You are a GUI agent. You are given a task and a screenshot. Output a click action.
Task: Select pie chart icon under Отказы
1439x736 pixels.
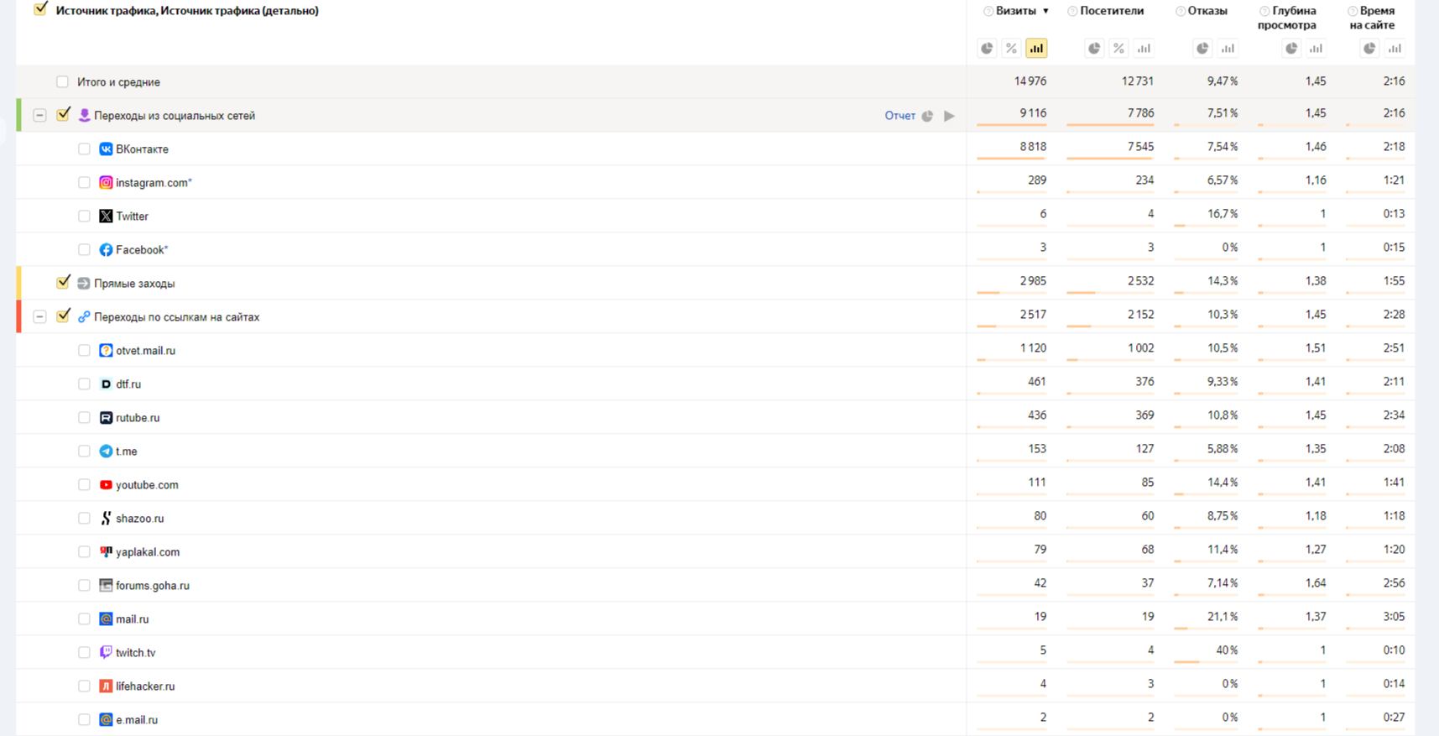click(1202, 49)
